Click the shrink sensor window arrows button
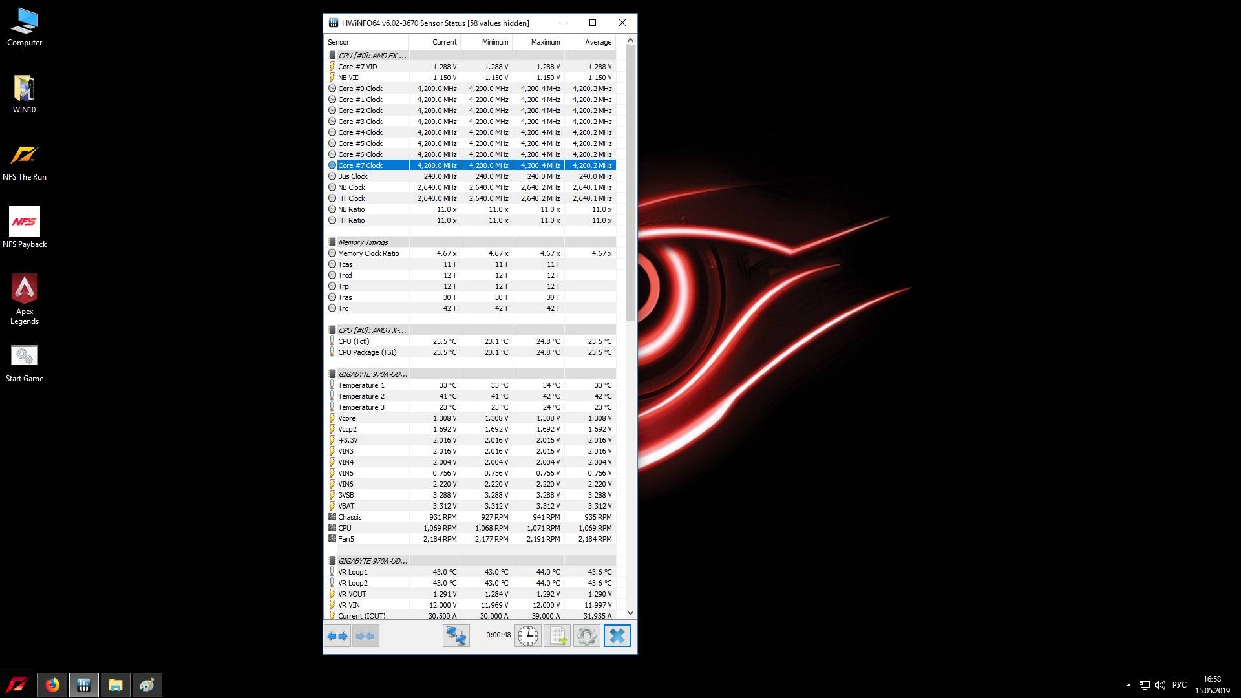 coord(365,636)
